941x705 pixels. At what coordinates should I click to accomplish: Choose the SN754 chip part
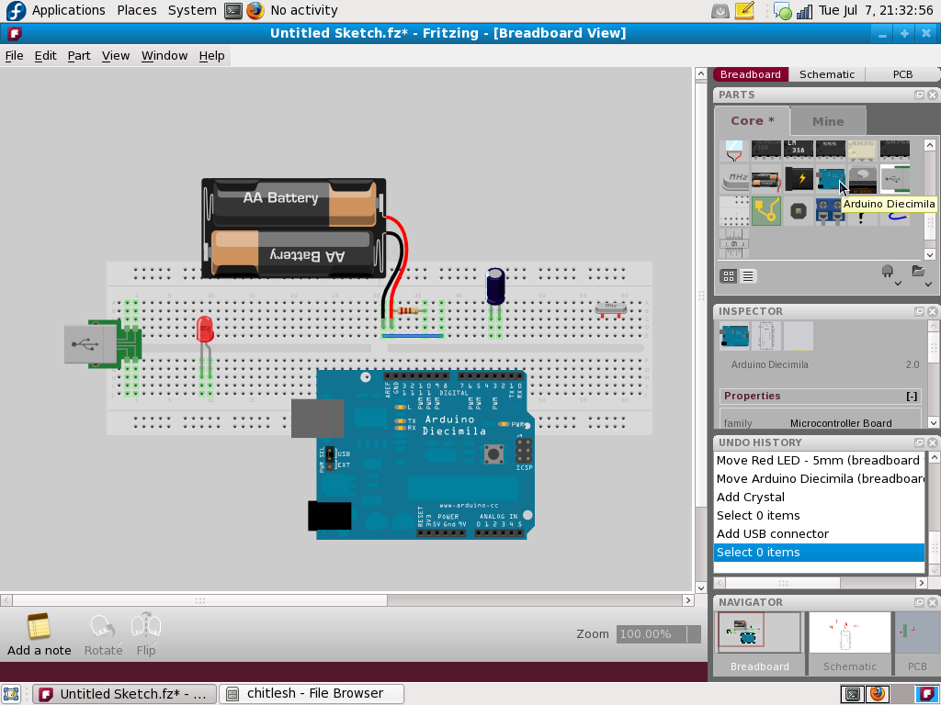(x=895, y=149)
